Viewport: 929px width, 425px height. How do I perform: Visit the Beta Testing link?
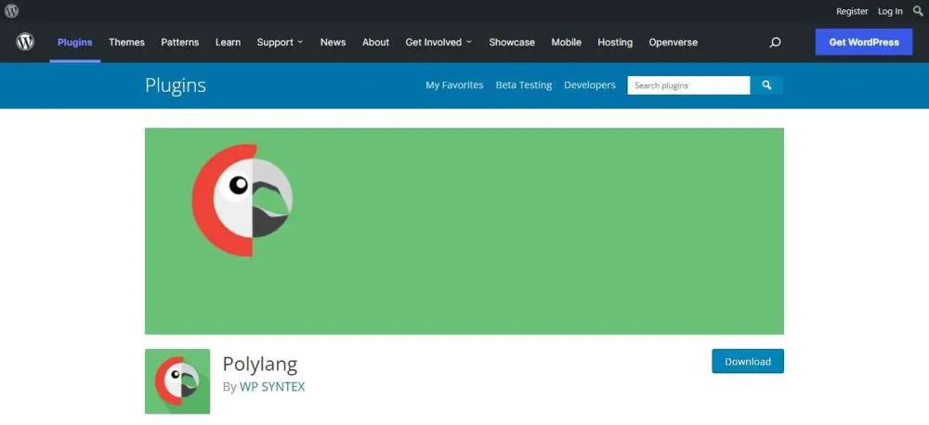click(x=523, y=85)
